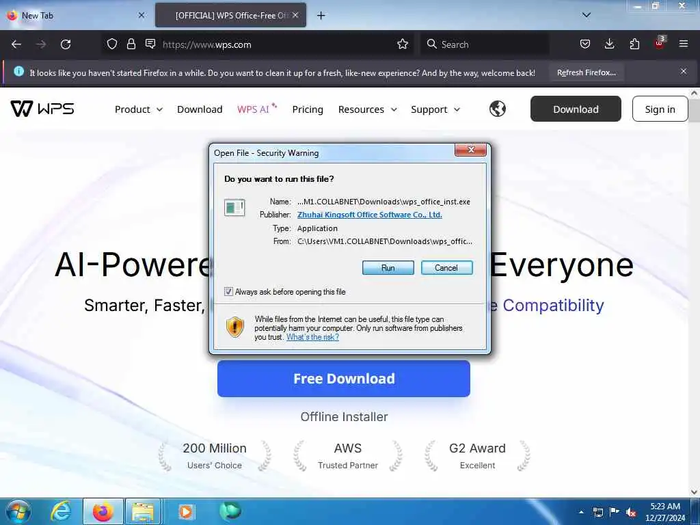This screenshot has width=700, height=525.
Task: List all tabs with the chevron
Action: tap(587, 15)
